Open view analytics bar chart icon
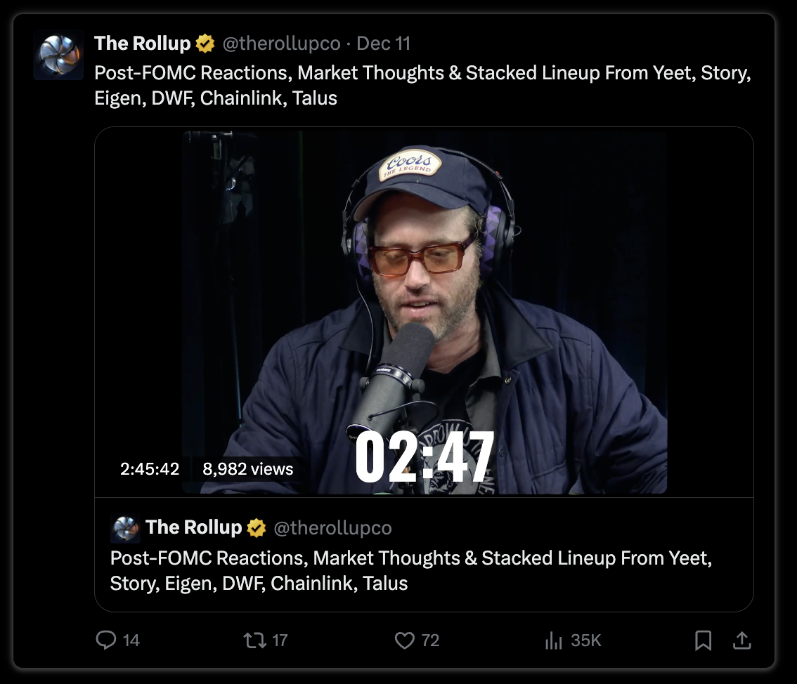 554,640
